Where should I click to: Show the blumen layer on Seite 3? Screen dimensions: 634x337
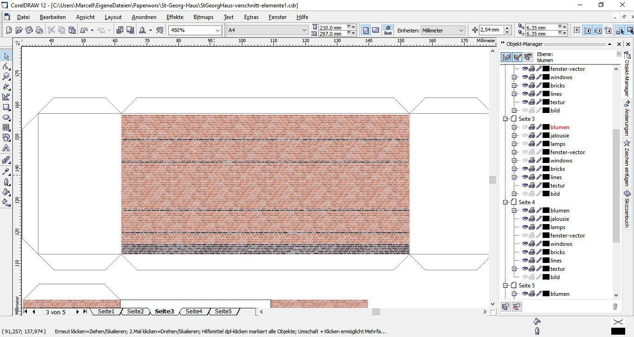[525, 127]
